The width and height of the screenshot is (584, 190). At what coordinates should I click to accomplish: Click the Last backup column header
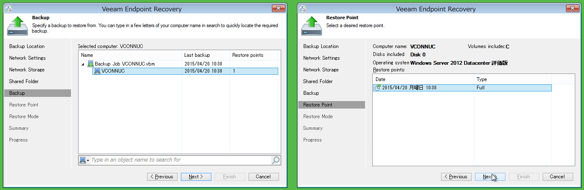(206, 55)
